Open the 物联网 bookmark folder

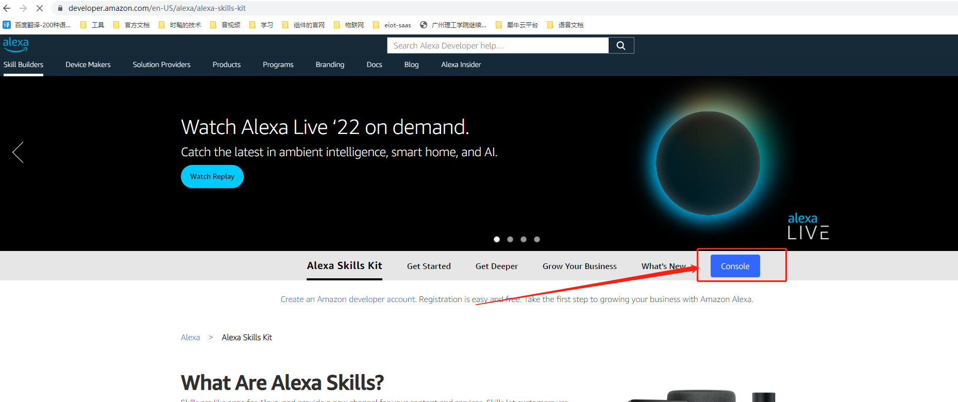349,25
